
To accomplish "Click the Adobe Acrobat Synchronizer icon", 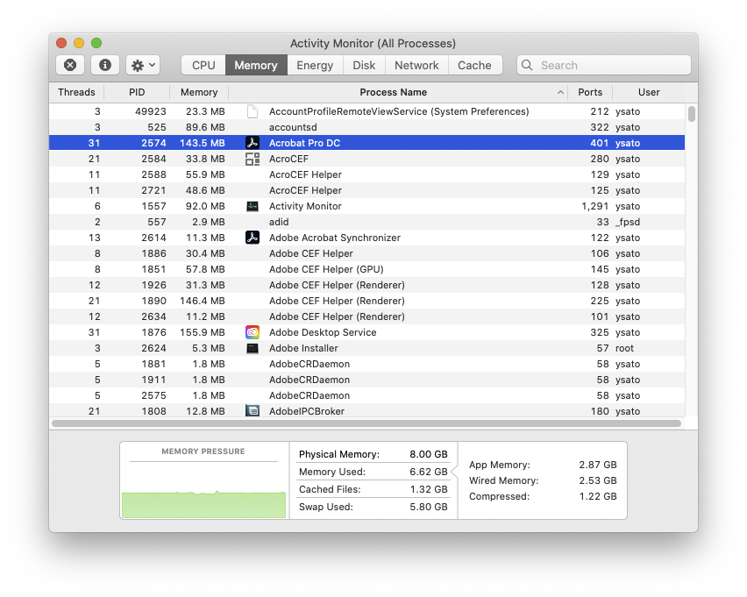I will pyautogui.click(x=253, y=238).
